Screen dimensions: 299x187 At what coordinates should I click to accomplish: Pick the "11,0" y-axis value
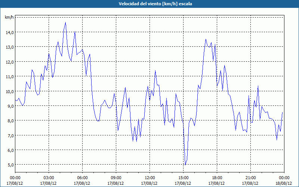point(10,77)
